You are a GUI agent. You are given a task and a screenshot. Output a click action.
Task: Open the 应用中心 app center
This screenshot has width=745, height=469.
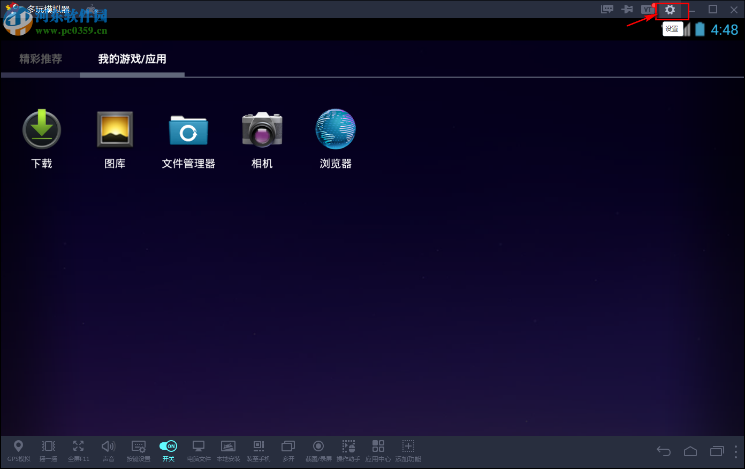click(x=378, y=451)
